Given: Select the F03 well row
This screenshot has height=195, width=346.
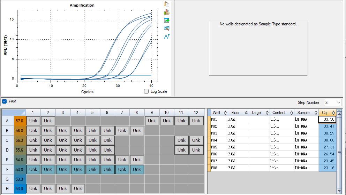Looking at the screenshot, I should click(x=272, y=133).
